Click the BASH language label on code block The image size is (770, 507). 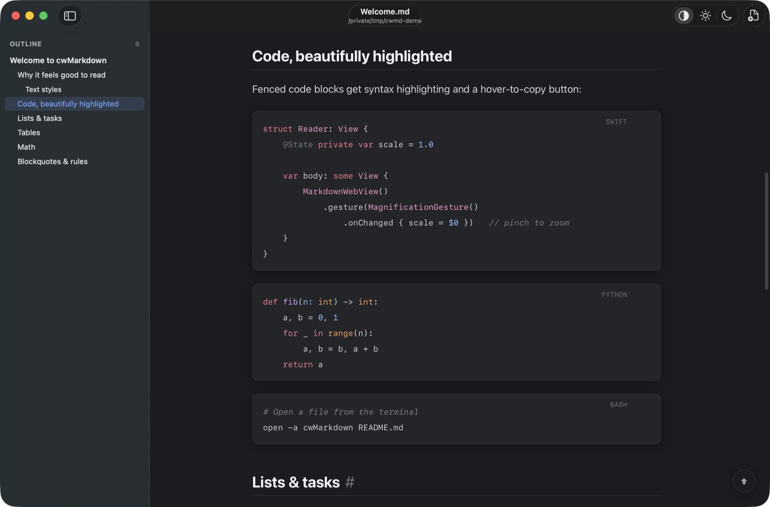(618, 405)
